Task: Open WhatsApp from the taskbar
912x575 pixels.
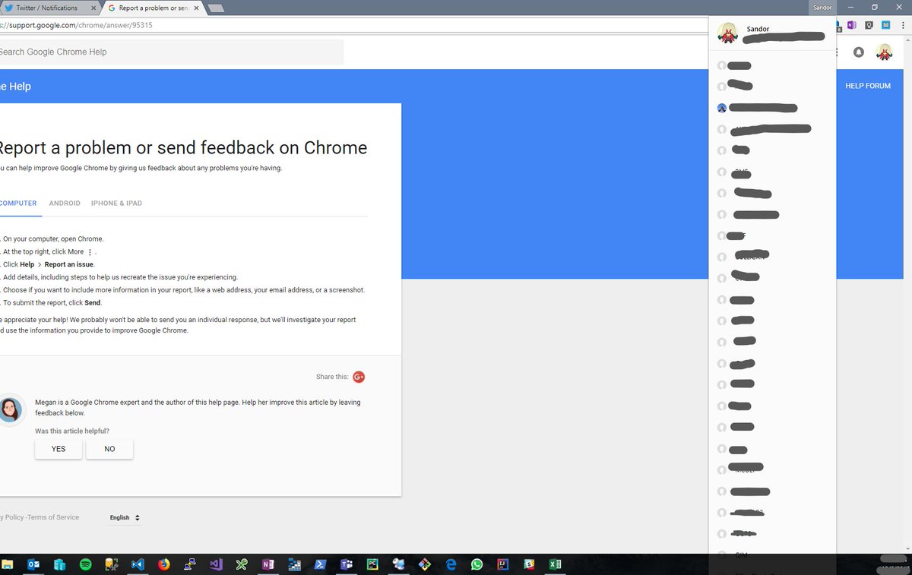Action: pyautogui.click(x=477, y=564)
